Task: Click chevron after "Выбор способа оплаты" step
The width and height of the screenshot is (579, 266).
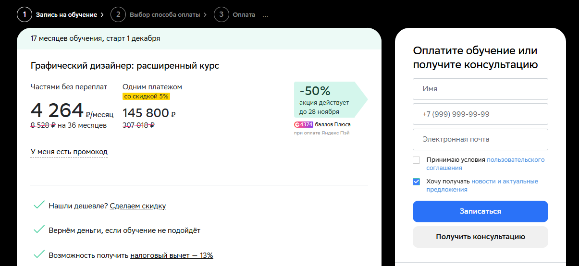Action: (205, 15)
